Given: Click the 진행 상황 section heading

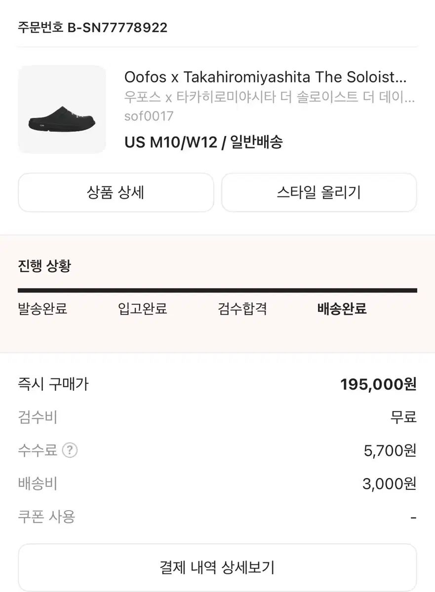Looking at the screenshot, I should tap(44, 266).
